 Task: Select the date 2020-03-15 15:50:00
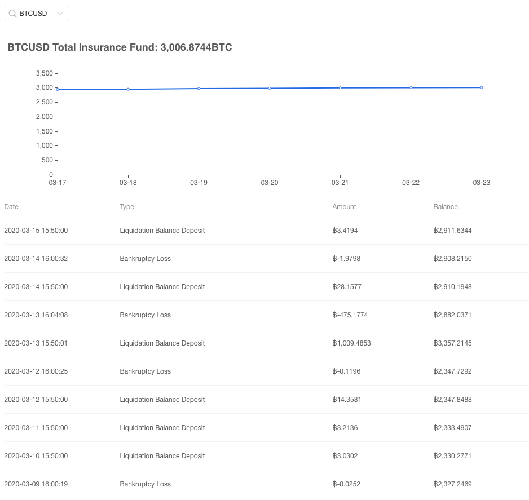click(36, 231)
